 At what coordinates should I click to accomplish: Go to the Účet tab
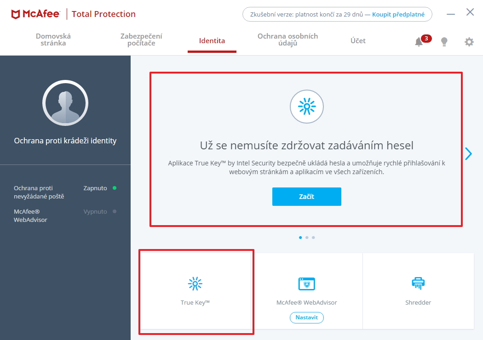(358, 40)
